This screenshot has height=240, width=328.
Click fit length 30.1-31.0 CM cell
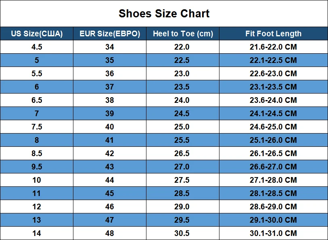274,233
